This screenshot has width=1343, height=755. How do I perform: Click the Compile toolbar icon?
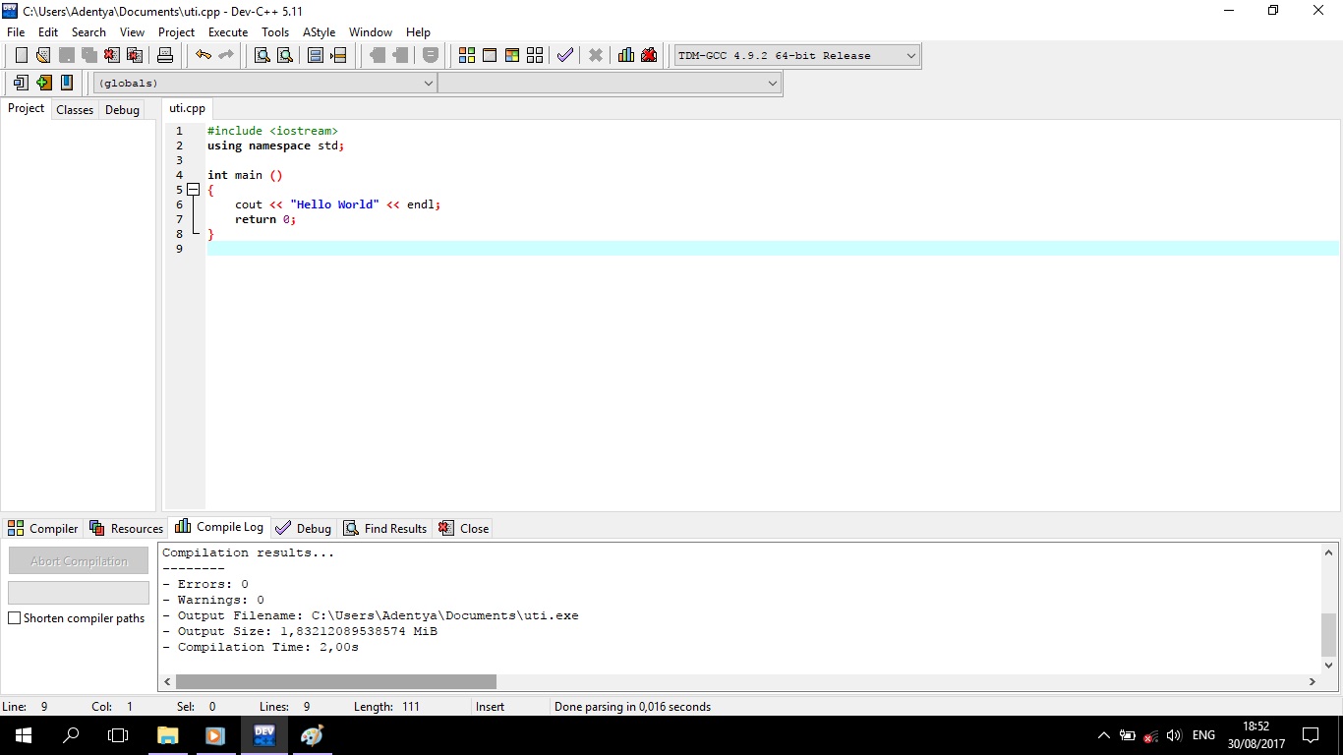coord(467,55)
